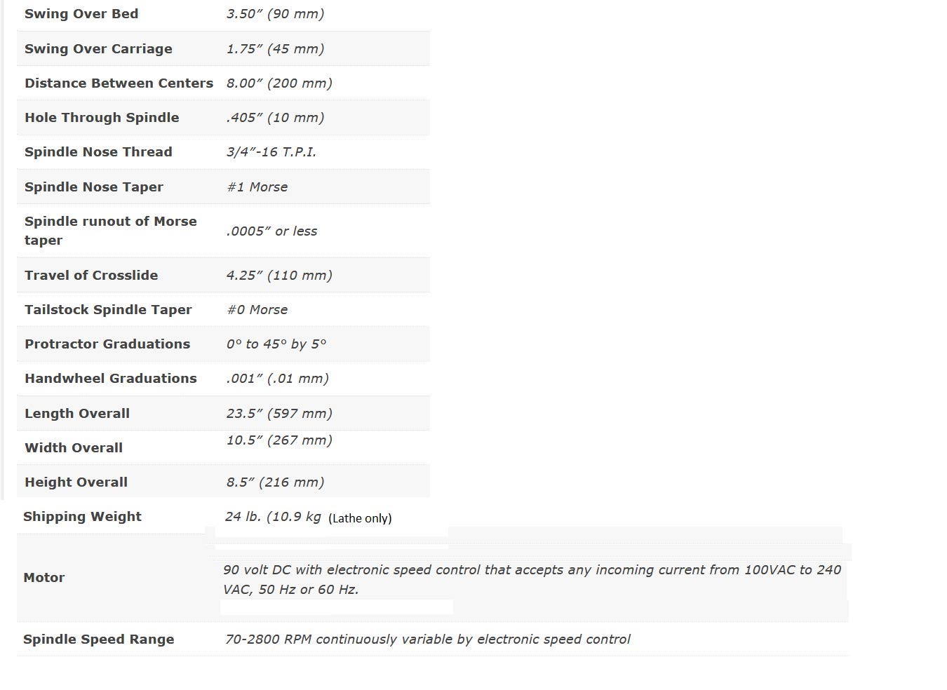Select the 23.5" (597 mm) length value
This screenshot has width=947, height=690.
pyautogui.click(x=279, y=414)
